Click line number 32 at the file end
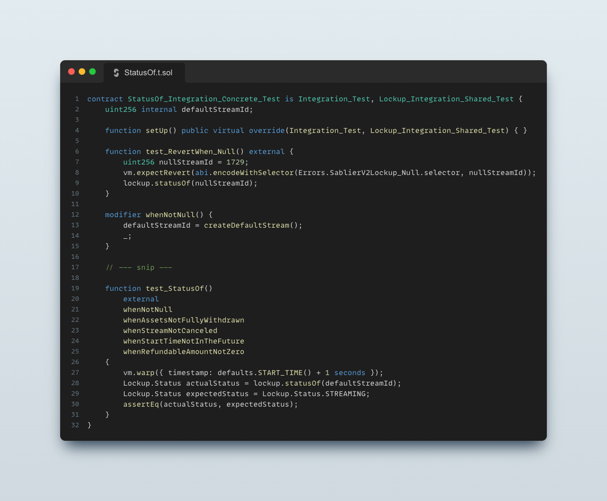 pos(75,425)
